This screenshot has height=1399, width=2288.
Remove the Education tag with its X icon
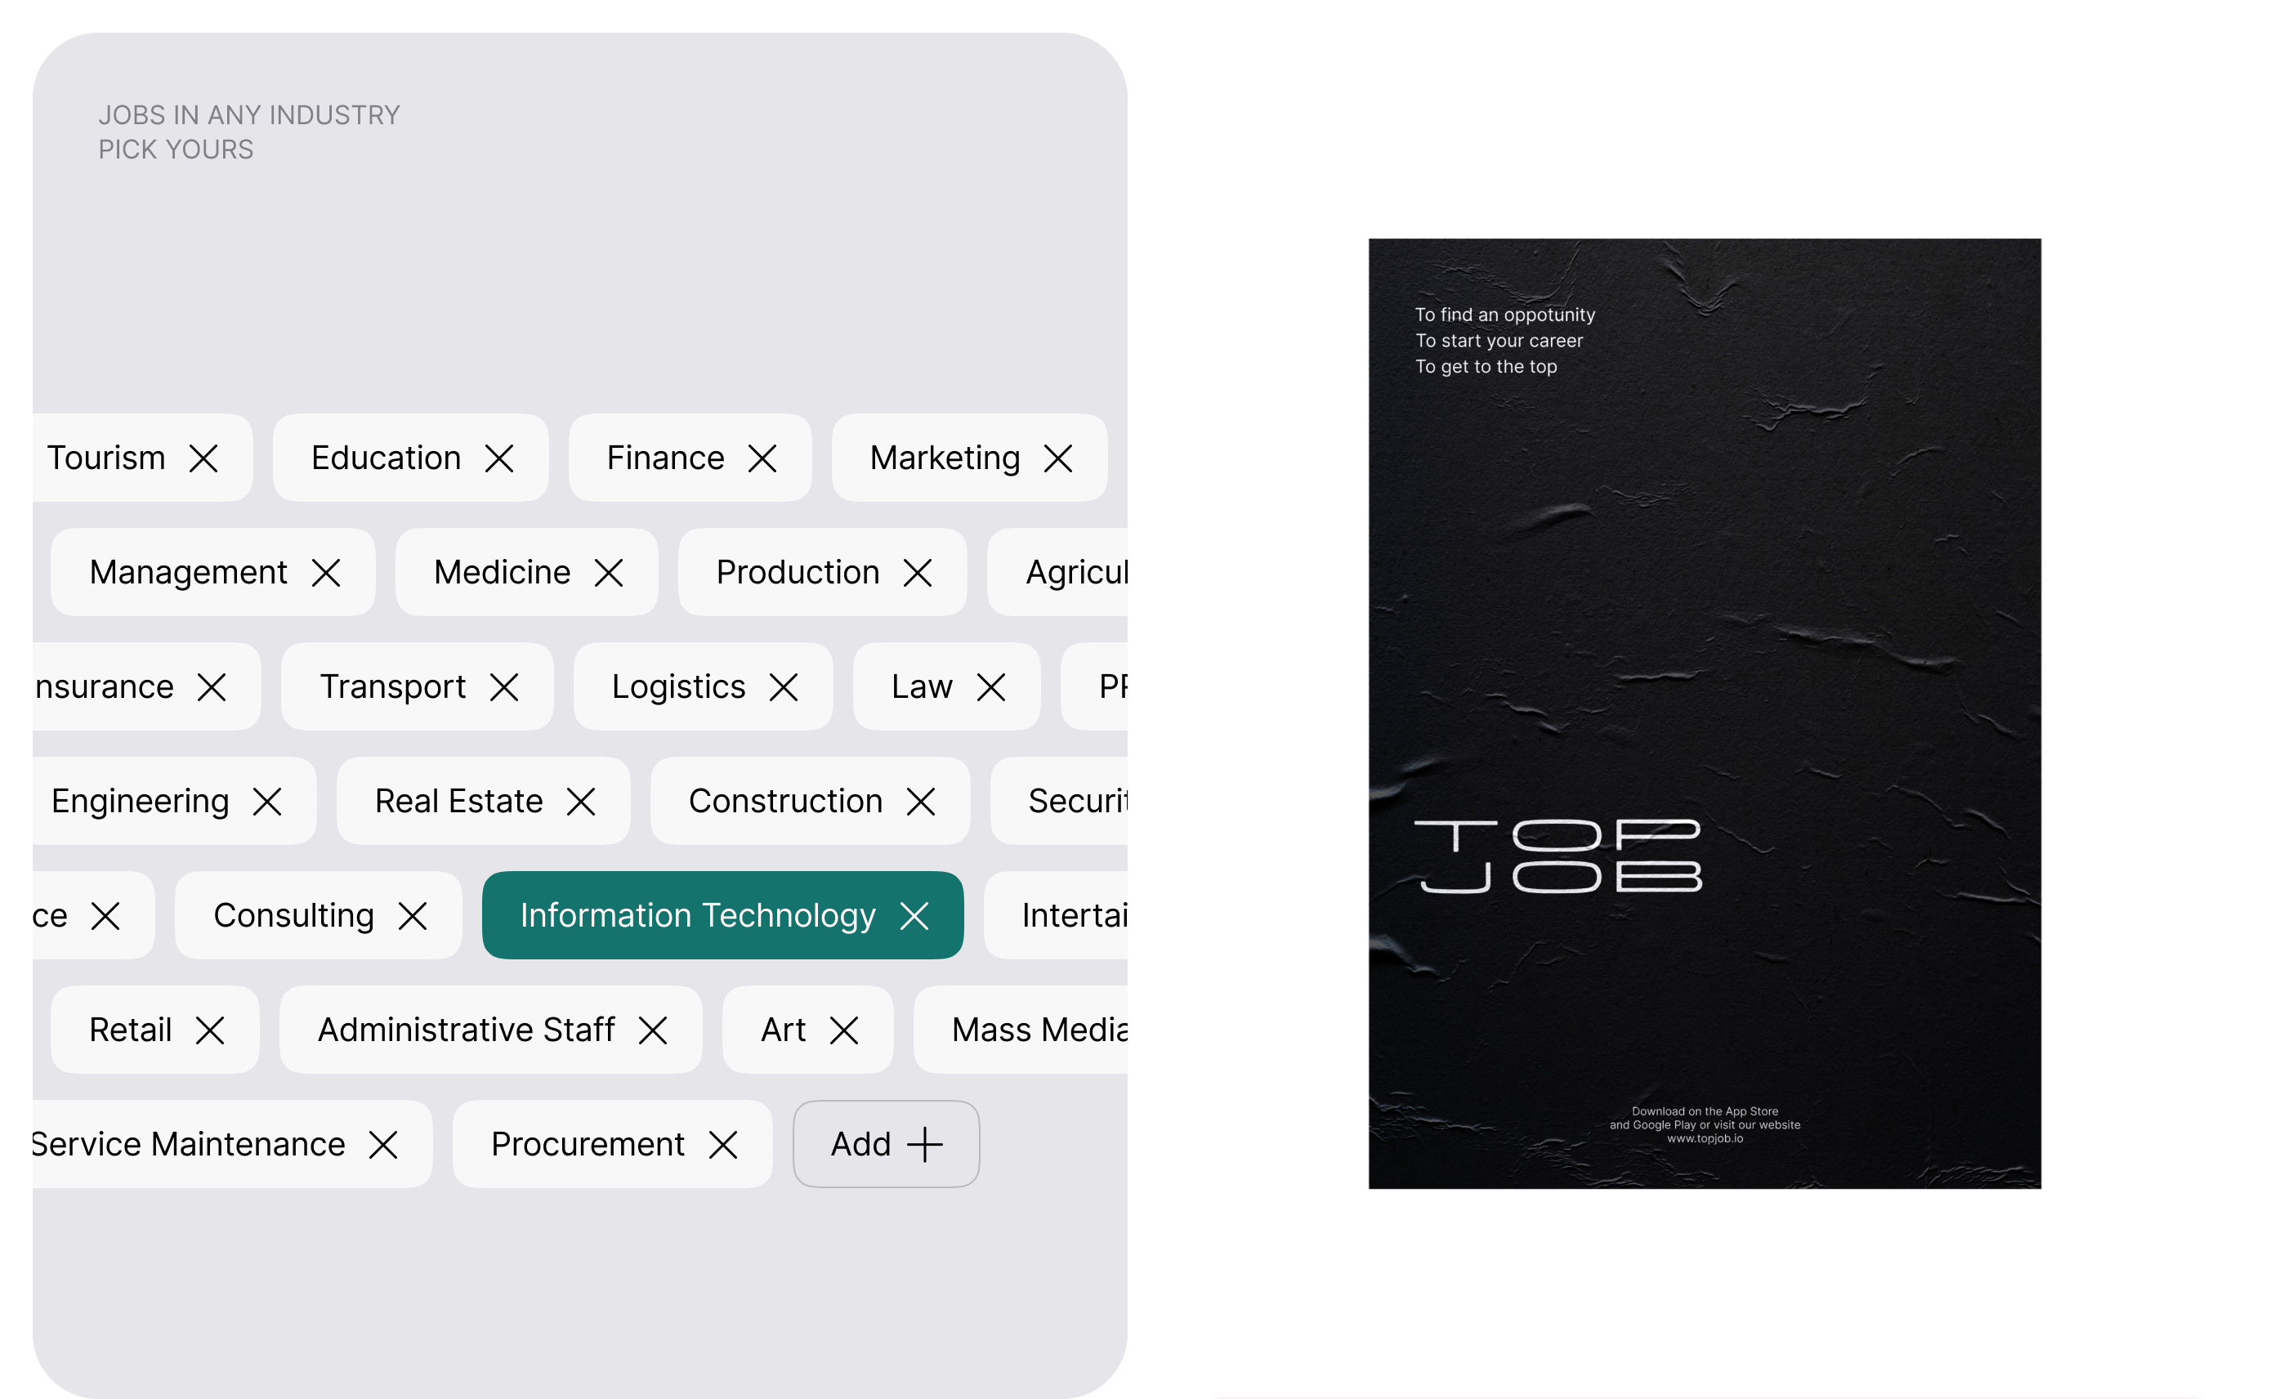click(x=499, y=458)
